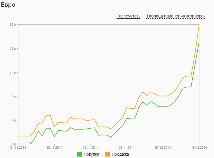214x158 pixels.
Task: Click the Распечатать print link
Action: [128, 16]
